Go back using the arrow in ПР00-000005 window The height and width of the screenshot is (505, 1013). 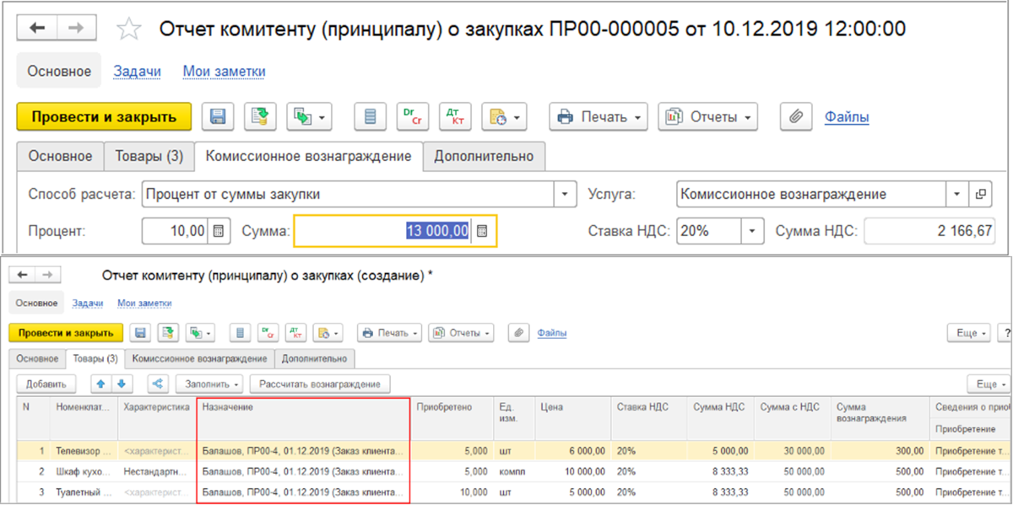(x=37, y=28)
